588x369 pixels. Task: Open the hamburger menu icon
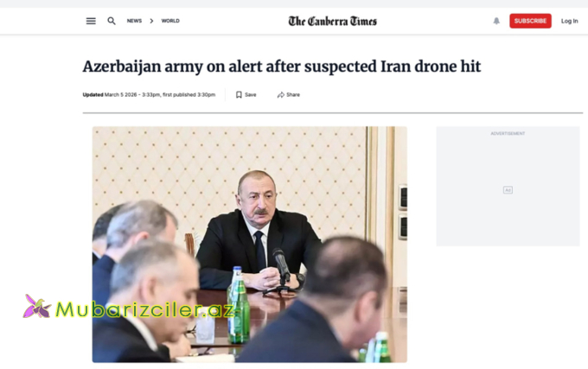click(x=91, y=21)
